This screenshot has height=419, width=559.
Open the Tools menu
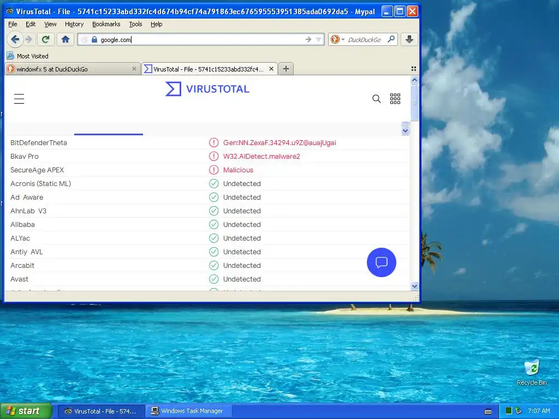click(x=135, y=24)
